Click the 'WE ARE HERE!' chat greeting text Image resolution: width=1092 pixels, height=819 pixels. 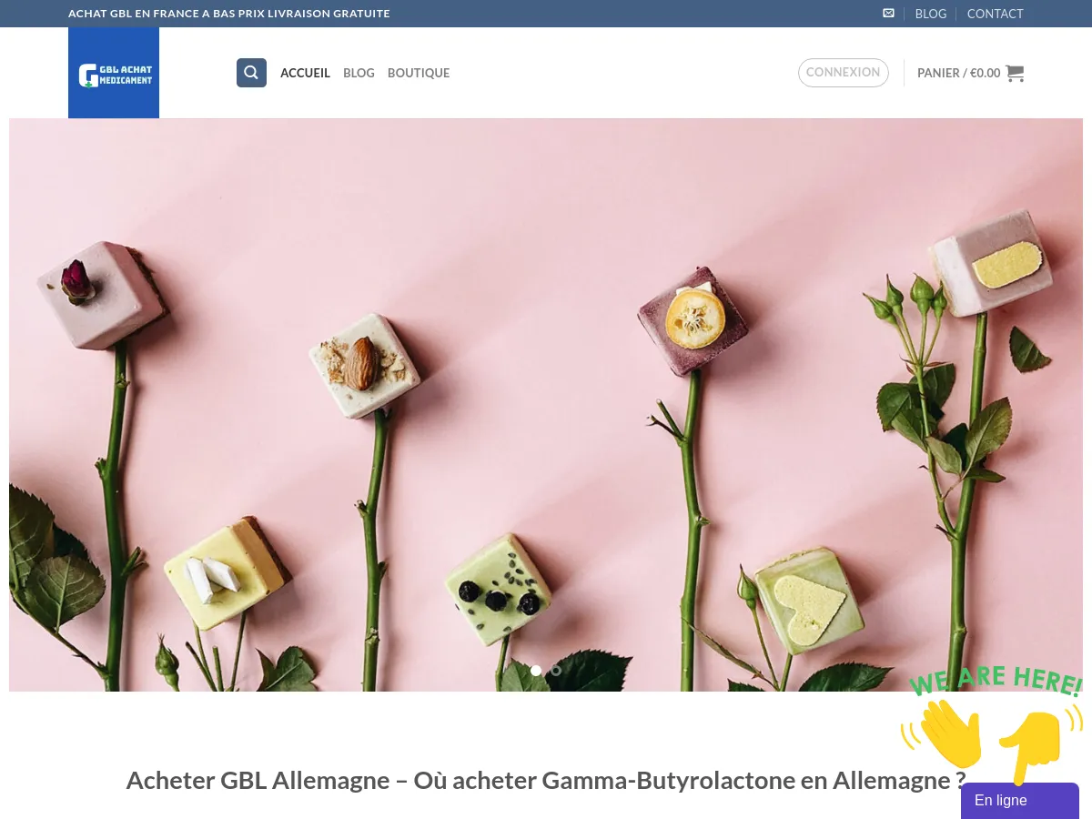pyautogui.click(x=995, y=682)
